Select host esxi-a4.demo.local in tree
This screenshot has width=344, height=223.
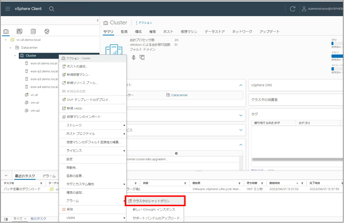pos(44,87)
